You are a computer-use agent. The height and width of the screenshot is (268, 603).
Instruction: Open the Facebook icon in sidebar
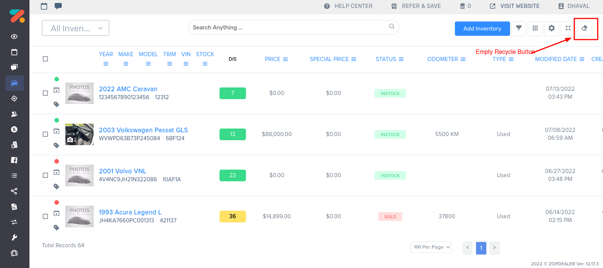tap(14, 160)
